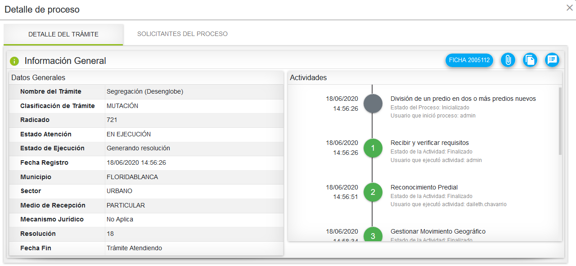Click 'Información General' section heading
Viewport: 576px width, 266px height.
[x=65, y=61]
